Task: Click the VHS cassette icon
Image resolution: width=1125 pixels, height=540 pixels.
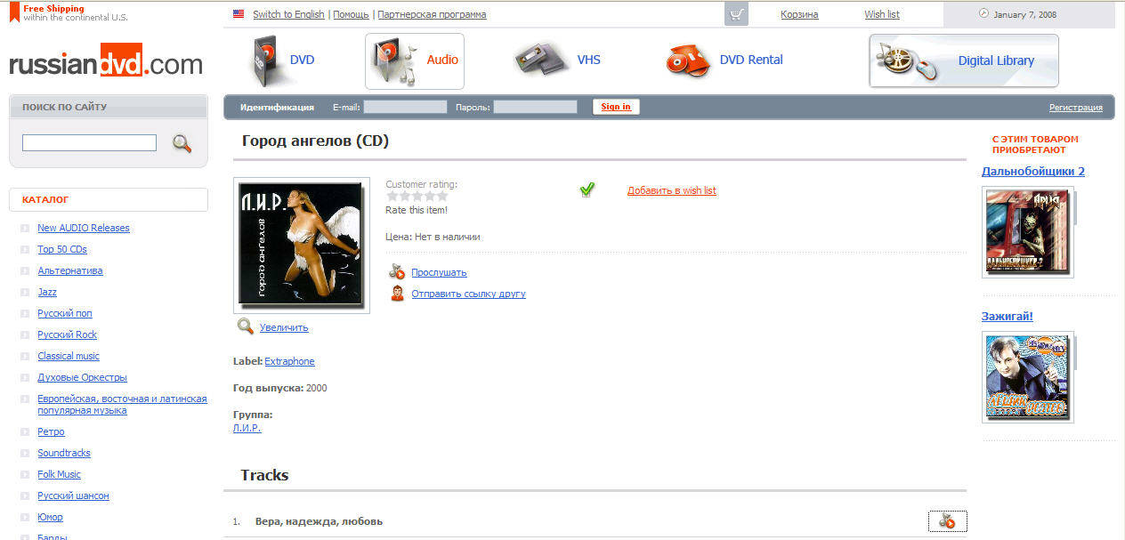Action: tap(542, 60)
